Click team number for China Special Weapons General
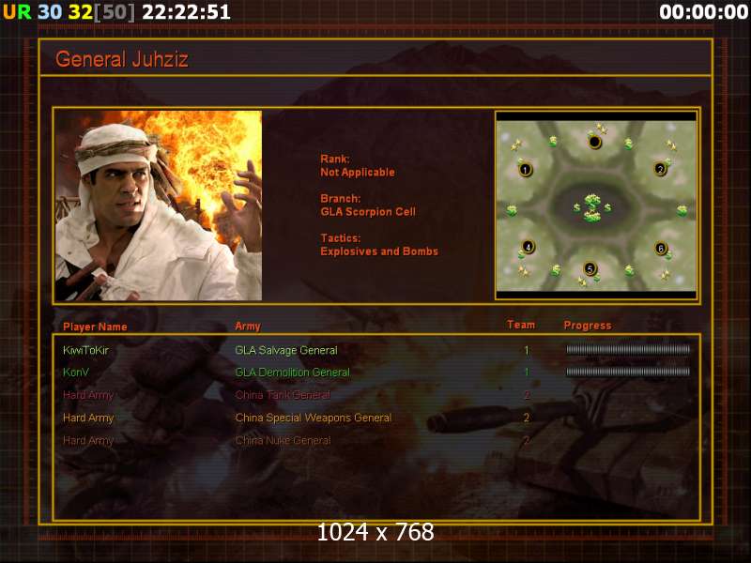Viewport: 751px width, 563px height. [527, 418]
